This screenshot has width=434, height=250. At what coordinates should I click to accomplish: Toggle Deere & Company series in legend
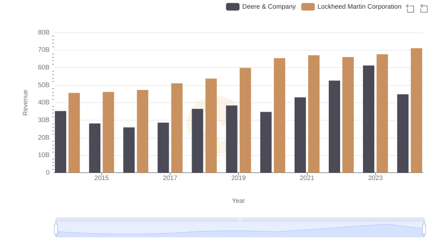pyautogui.click(x=261, y=7)
